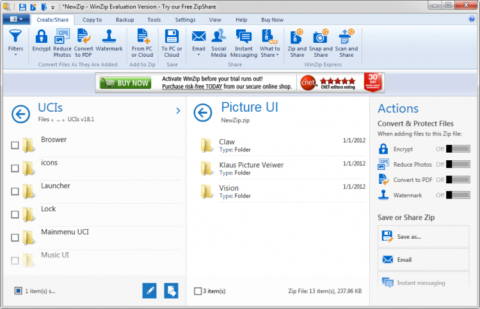
Task: Turn on the Reduce Photos switch
Action: (x=458, y=164)
